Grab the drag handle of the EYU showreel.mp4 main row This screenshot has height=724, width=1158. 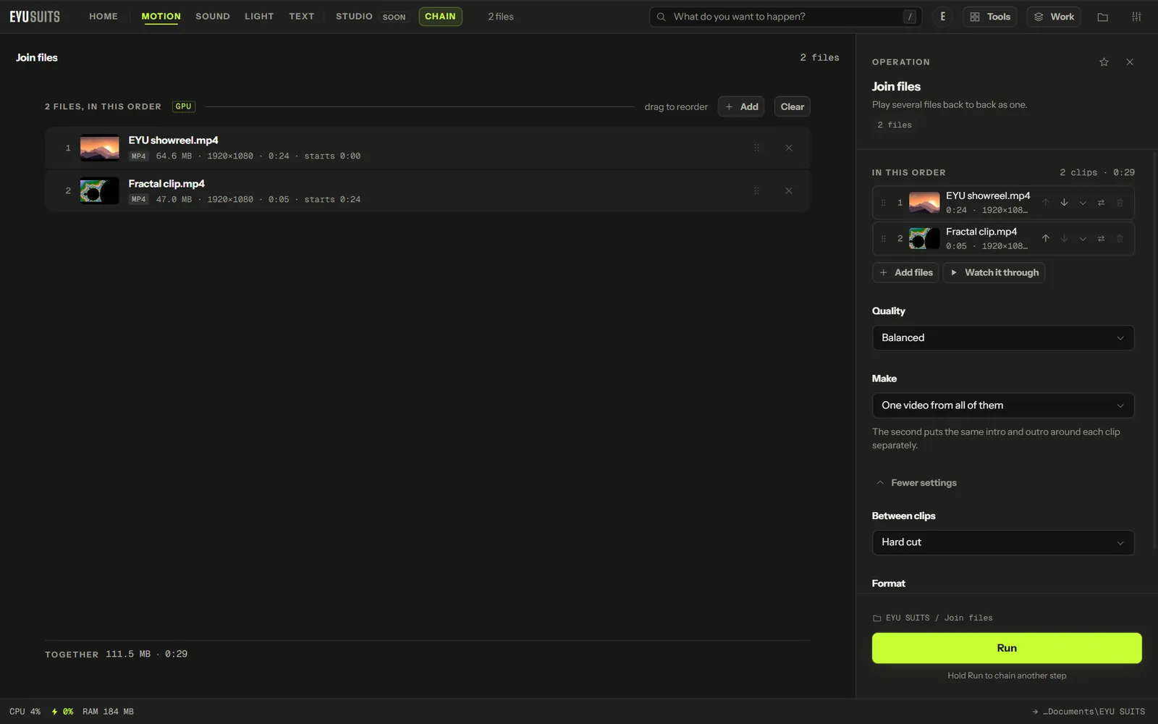point(756,148)
